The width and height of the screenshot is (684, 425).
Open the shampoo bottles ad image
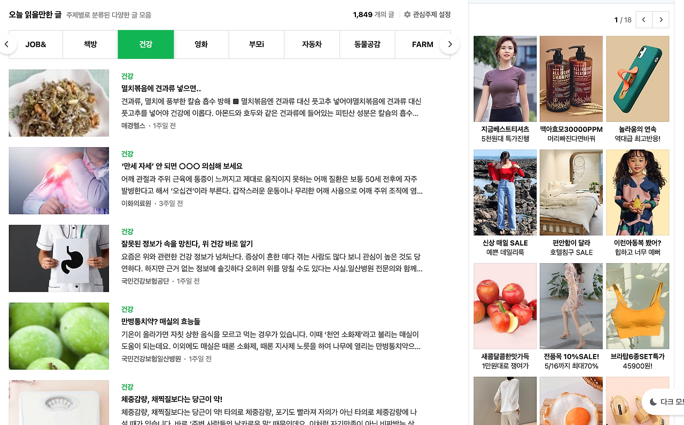[x=571, y=79]
